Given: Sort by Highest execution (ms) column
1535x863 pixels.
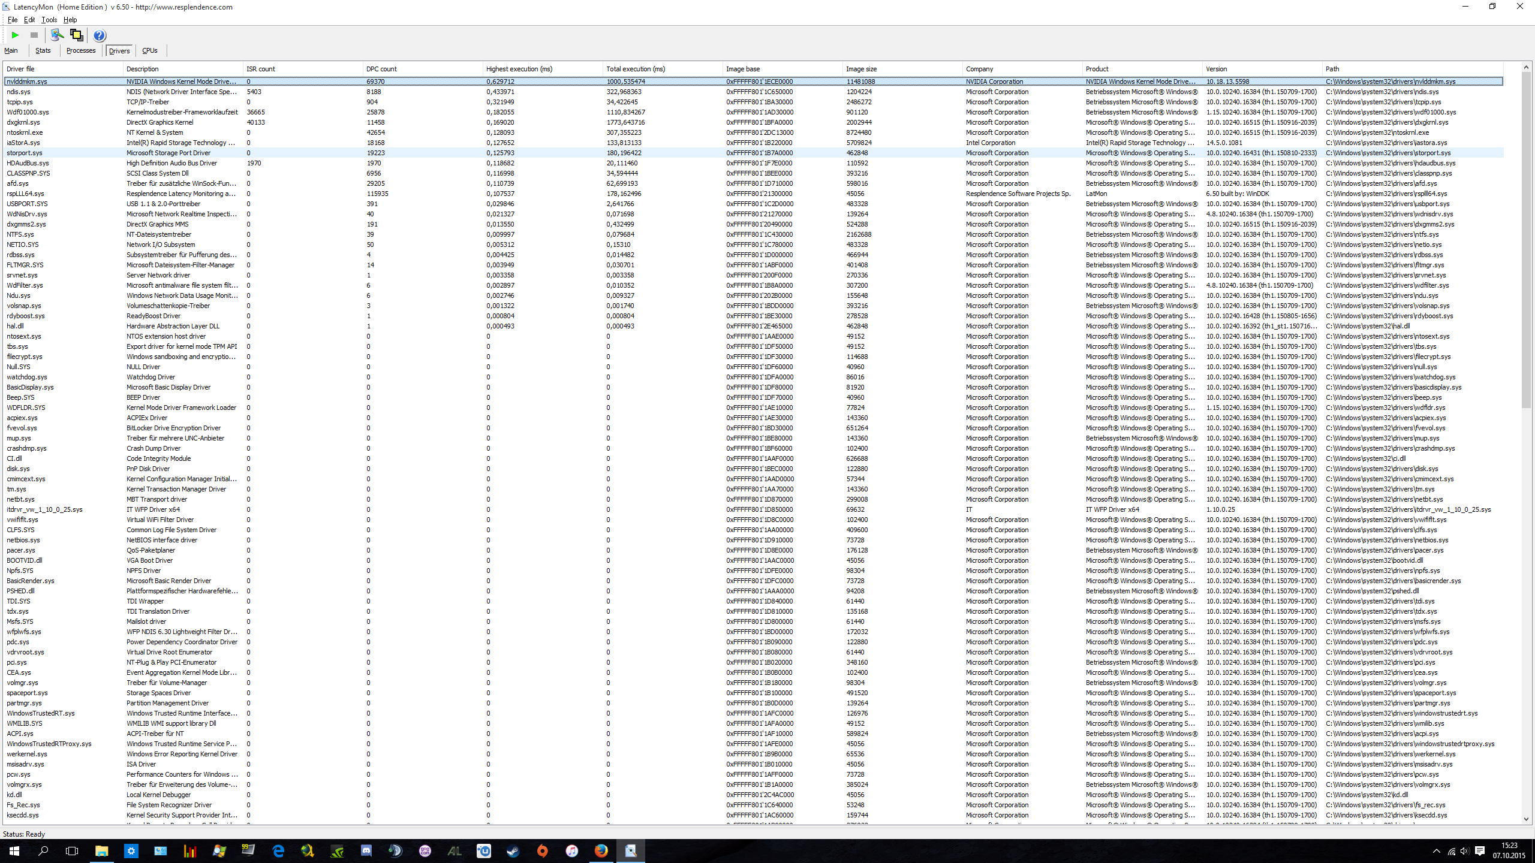Looking at the screenshot, I should point(519,69).
